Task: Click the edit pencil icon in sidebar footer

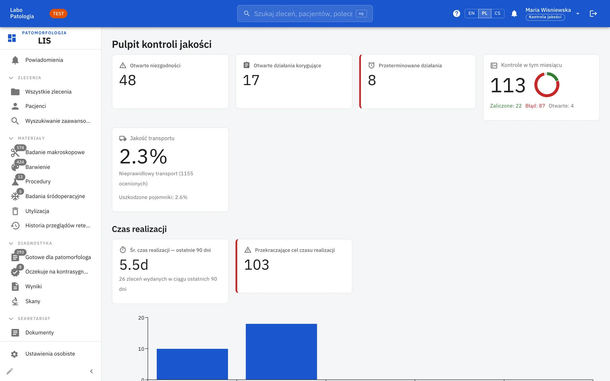Action: click(10, 371)
